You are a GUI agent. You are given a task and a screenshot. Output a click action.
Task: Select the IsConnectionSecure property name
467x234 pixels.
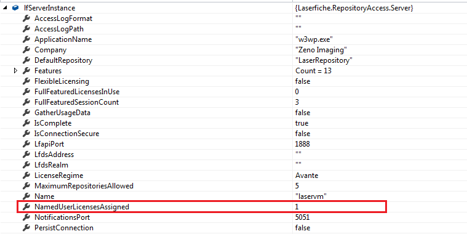coord(66,134)
